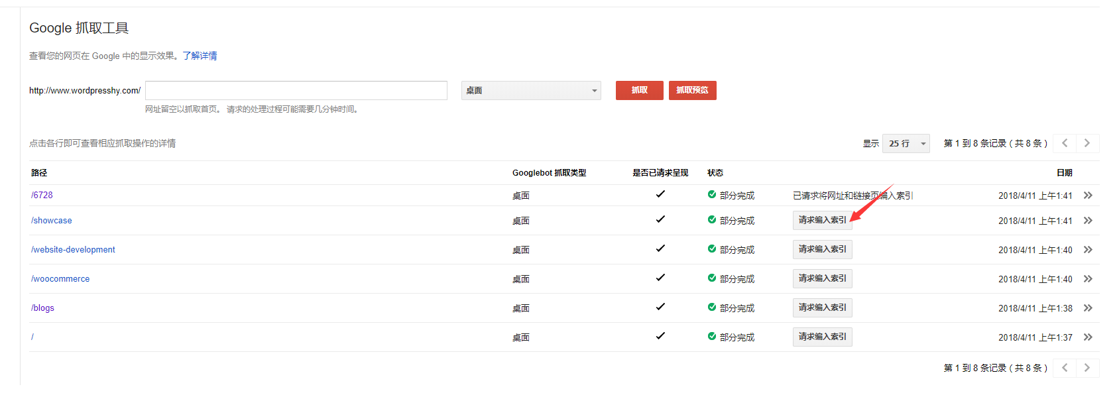Click 请求编入索引 for the /woocommerce row
Screen dimensions: 1119x399
click(822, 279)
